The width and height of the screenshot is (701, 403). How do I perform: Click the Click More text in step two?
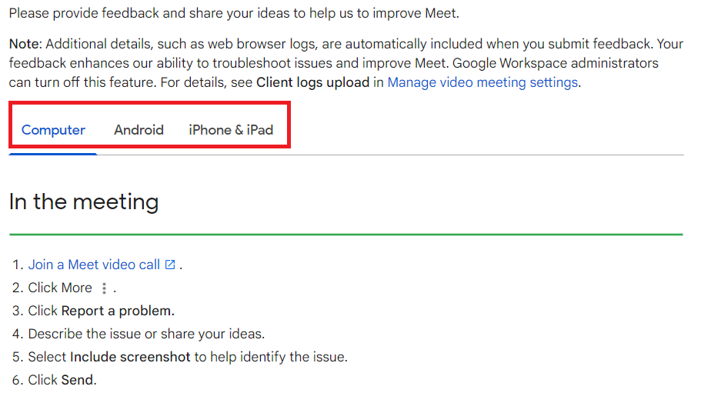pyautogui.click(x=60, y=288)
